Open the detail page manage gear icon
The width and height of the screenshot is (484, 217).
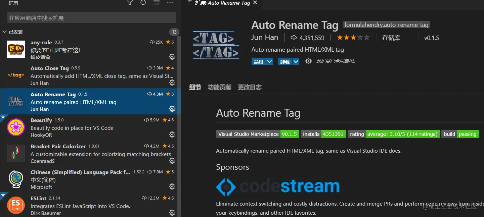click(x=308, y=61)
